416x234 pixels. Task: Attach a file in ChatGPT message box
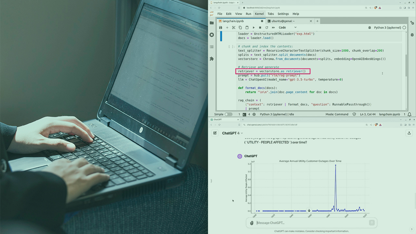point(252,223)
